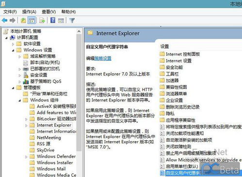
Task: Expand the BitLocker 驱动器加密 tree node
Action: point(26,119)
